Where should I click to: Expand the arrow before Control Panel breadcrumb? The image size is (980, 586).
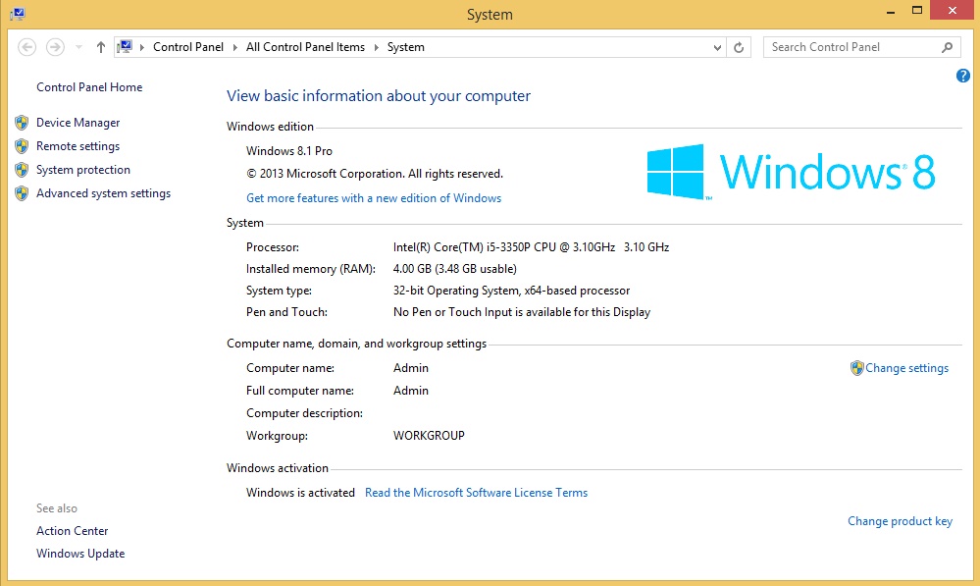click(142, 47)
